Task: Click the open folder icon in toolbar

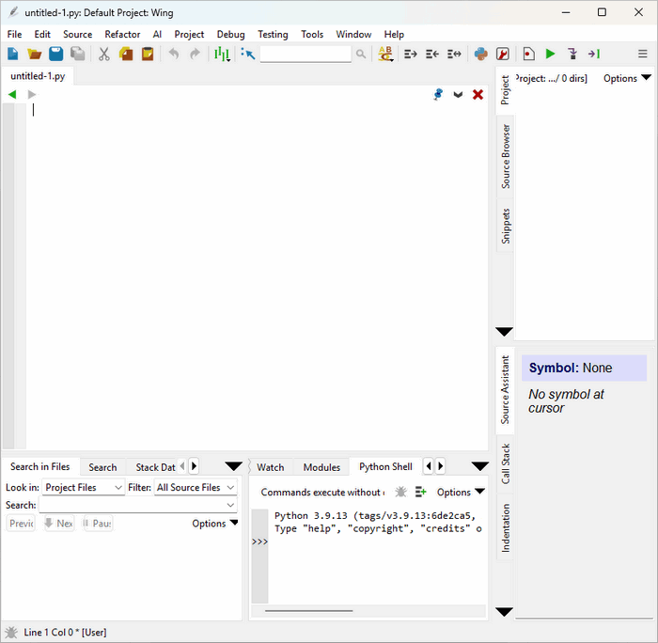Action: 35,55
